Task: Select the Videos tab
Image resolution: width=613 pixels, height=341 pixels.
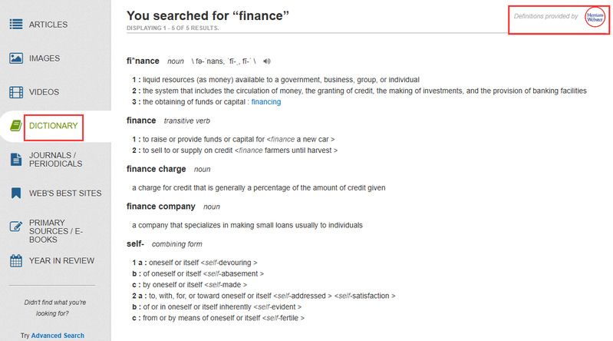Action: (44, 92)
